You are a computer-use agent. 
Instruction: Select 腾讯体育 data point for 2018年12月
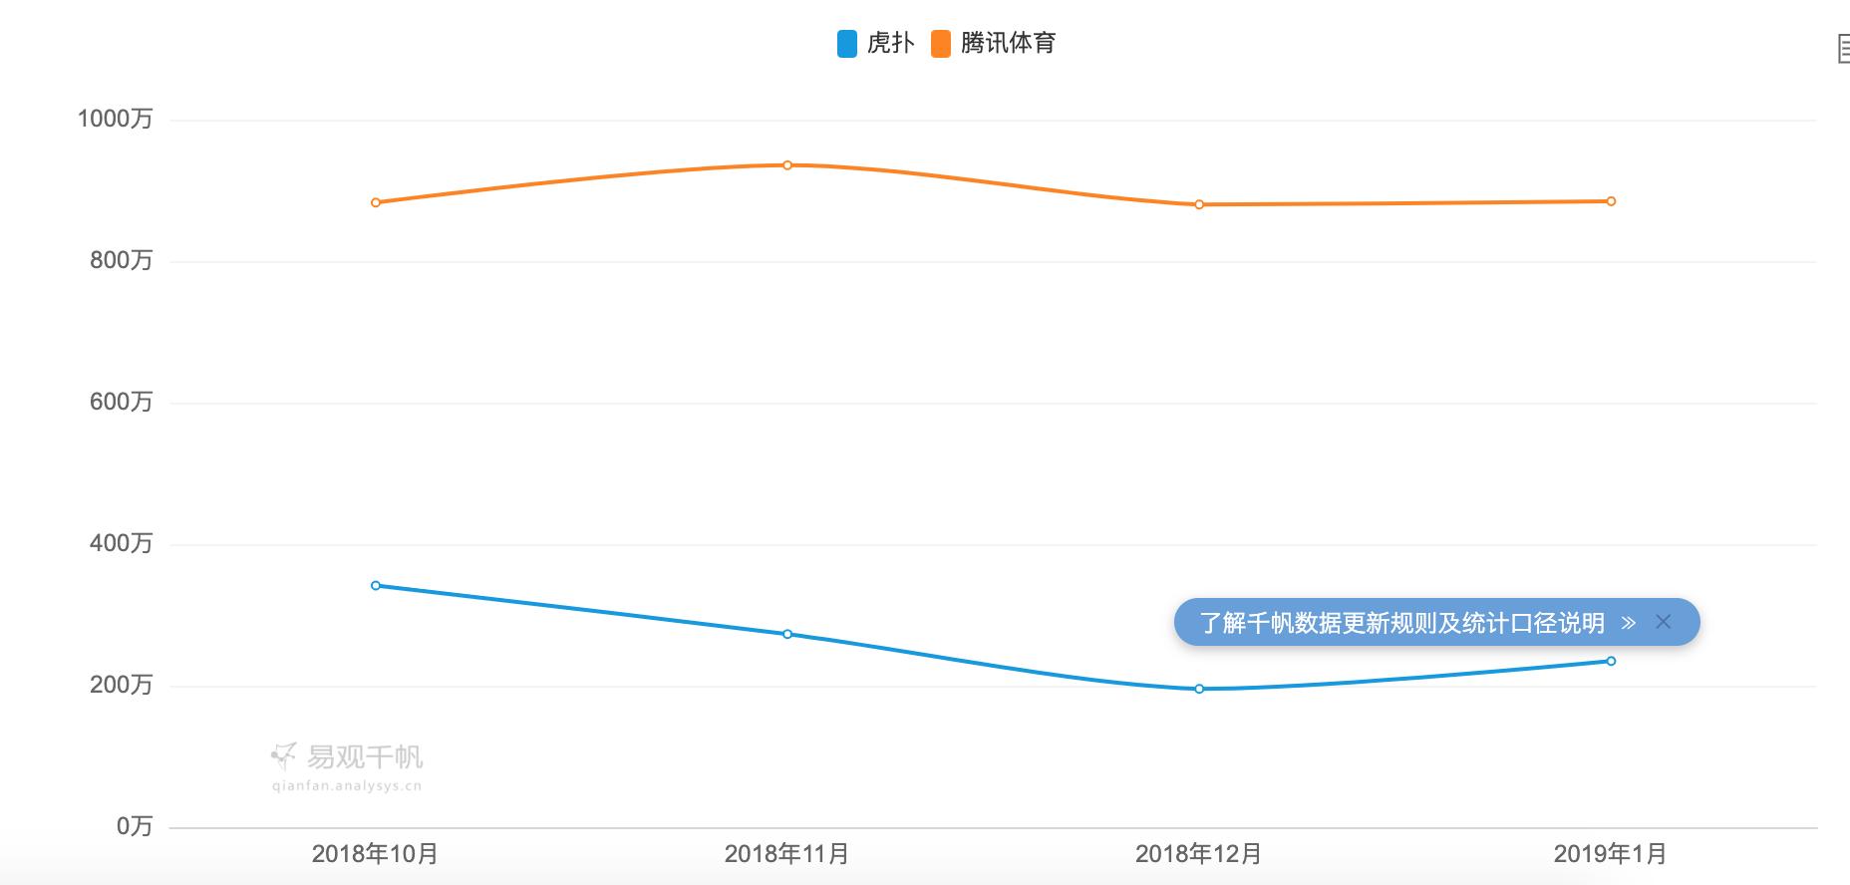(x=1199, y=204)
